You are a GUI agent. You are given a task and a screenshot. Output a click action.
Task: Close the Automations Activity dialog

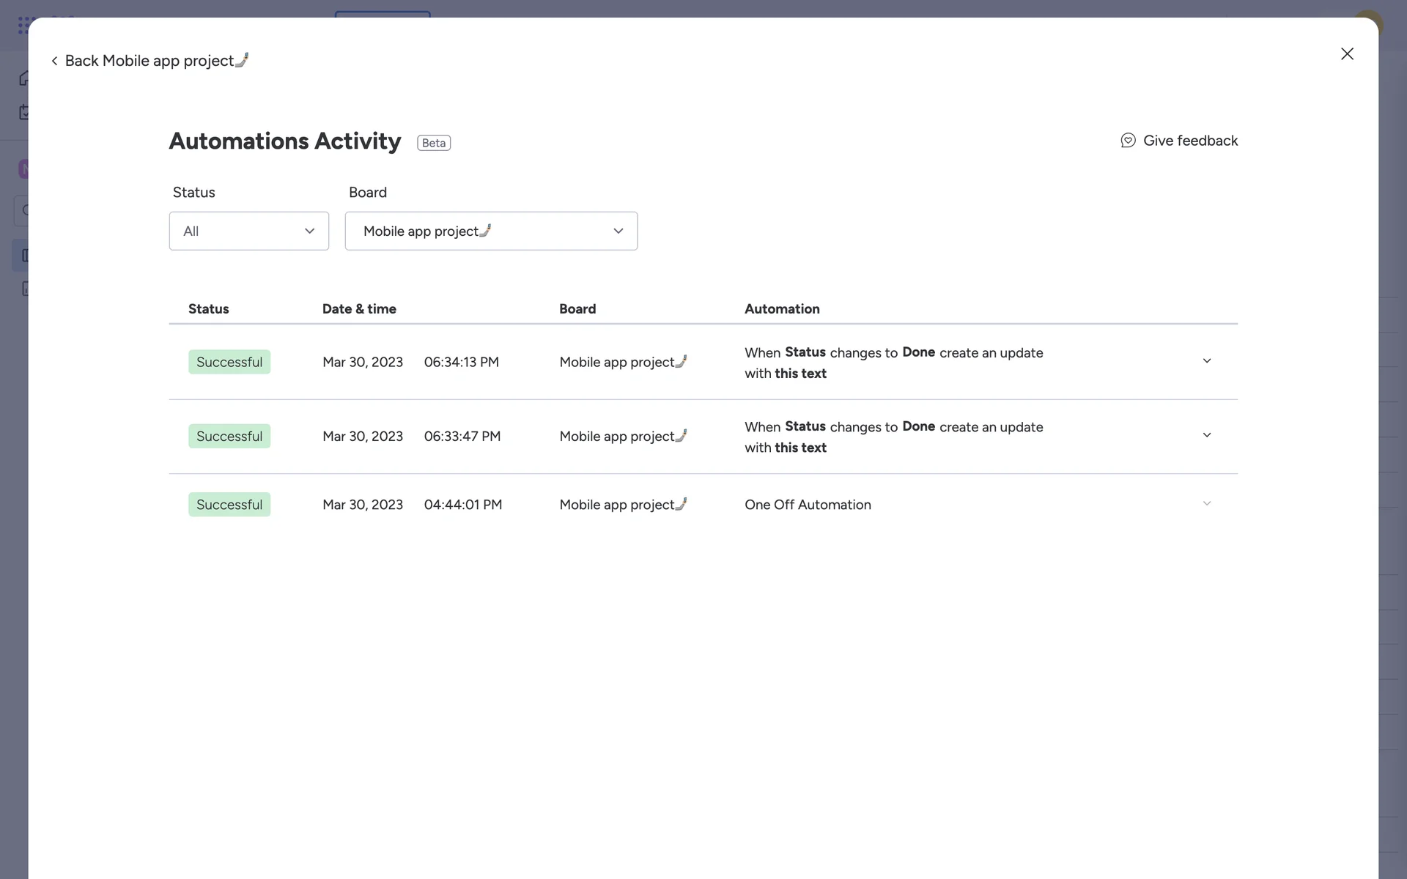(x=1346, y=54)
